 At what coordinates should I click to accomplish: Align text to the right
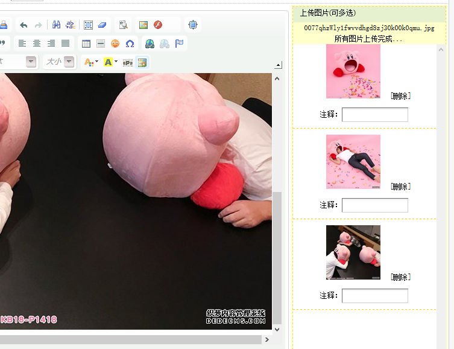click(51, 43)
